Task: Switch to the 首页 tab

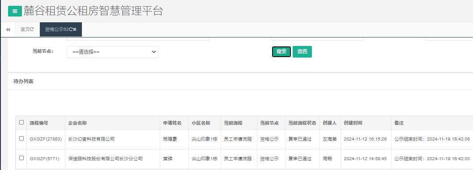Action: click(26, 29)
